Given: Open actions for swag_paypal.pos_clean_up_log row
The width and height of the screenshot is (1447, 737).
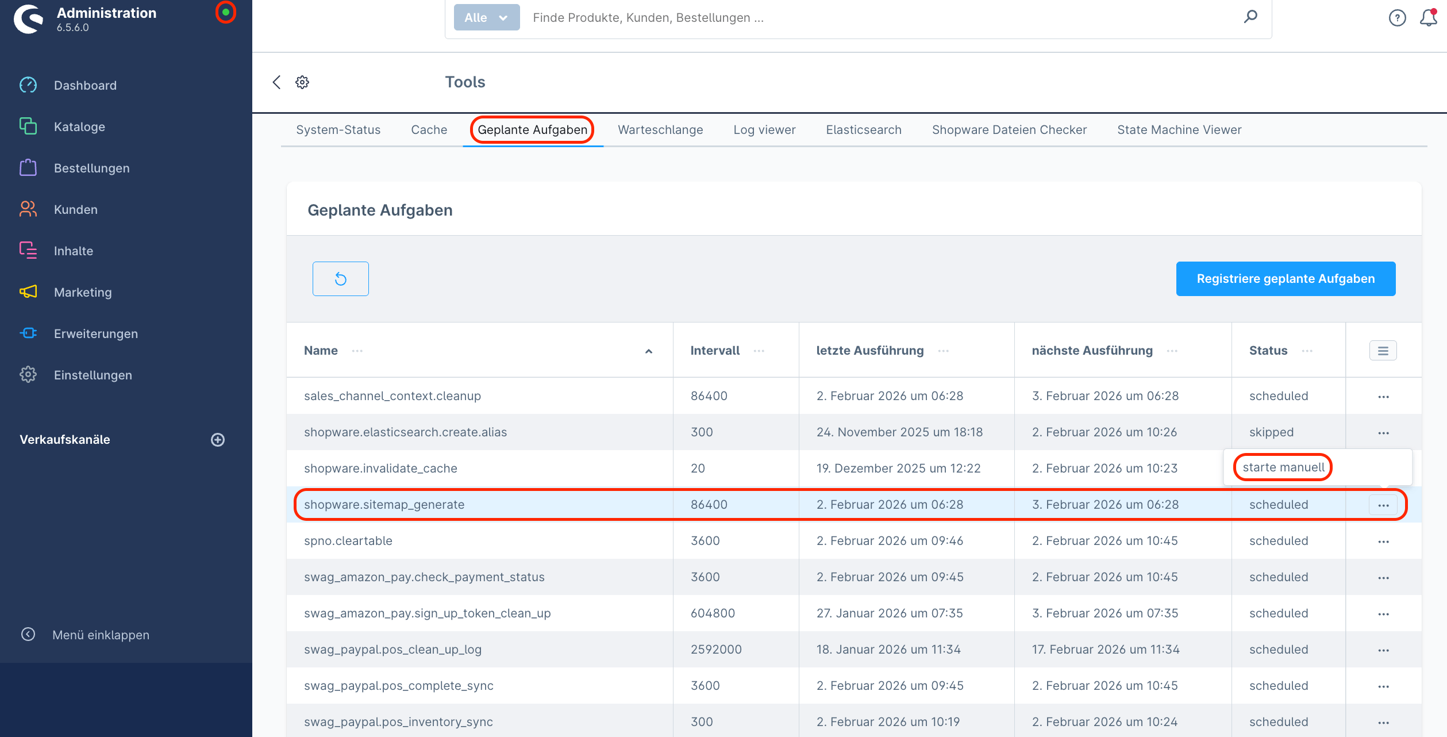Looking at the screenshot, I should (1383, 650).
